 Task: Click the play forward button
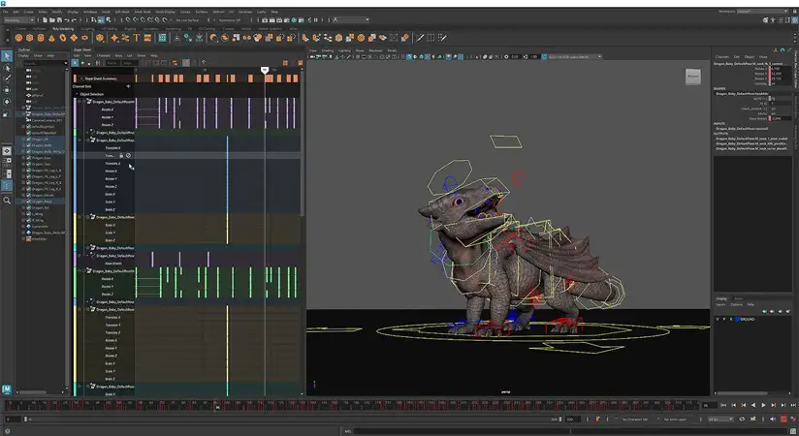[763, 405]
